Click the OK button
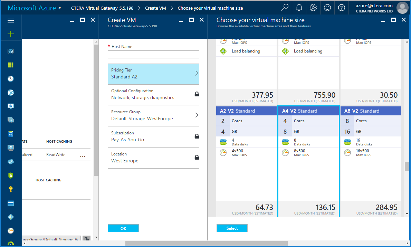411x247 pixels. click(123, 228)
